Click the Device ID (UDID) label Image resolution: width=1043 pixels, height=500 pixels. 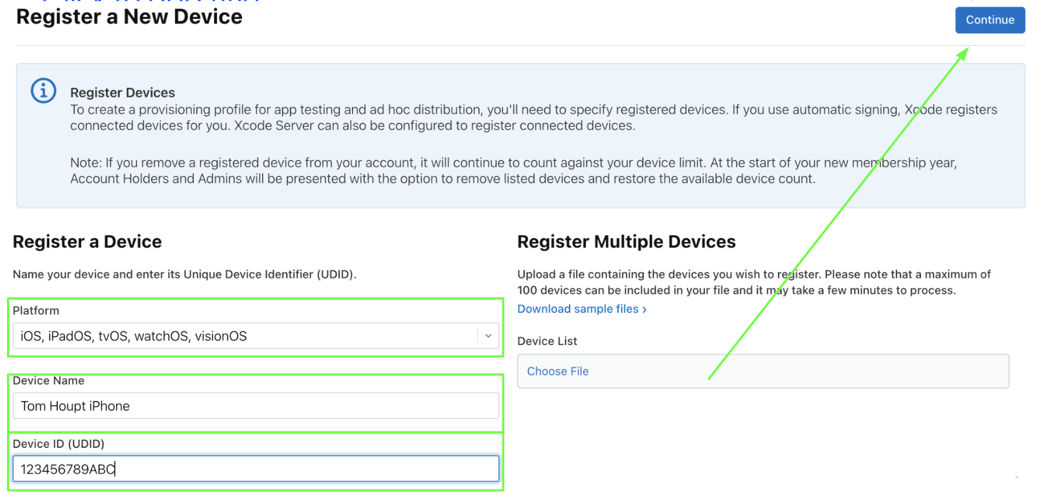[x=58, y=444]
